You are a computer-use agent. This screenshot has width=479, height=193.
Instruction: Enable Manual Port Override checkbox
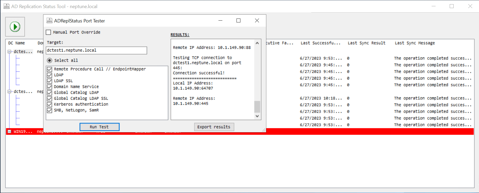(48, 32)
